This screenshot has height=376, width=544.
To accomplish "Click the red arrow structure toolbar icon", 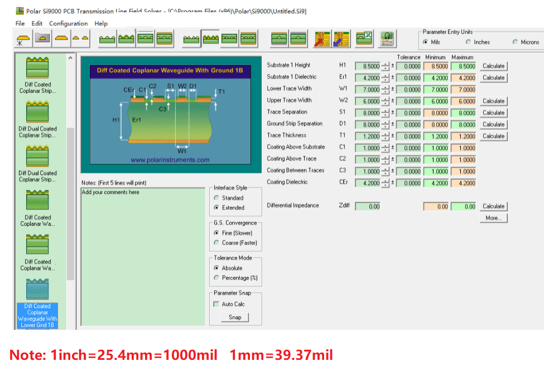I will point(322,39).
